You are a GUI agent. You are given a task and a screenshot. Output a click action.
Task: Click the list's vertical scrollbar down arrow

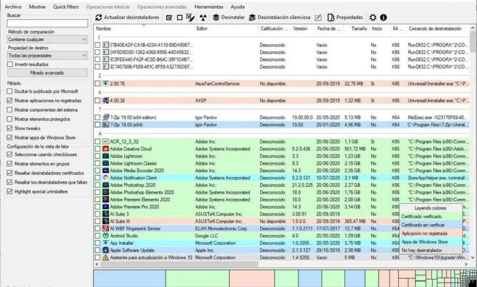(x=473, y=258)
